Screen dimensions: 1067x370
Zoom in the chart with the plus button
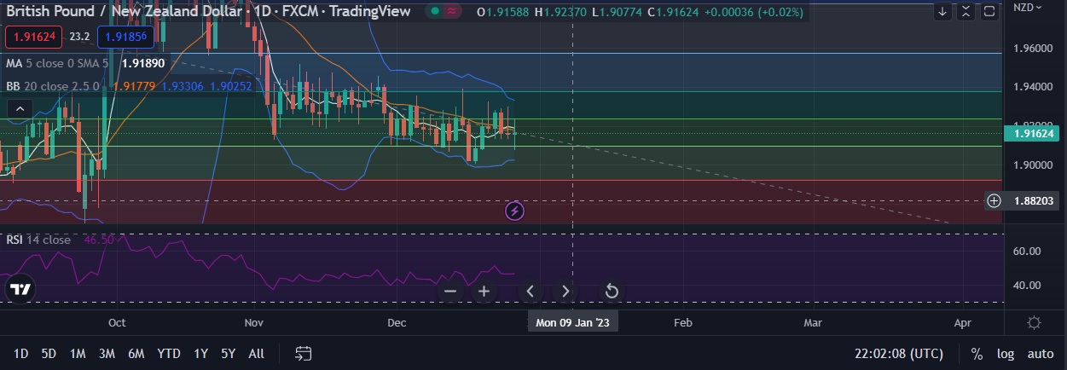(x=484, y=292)
